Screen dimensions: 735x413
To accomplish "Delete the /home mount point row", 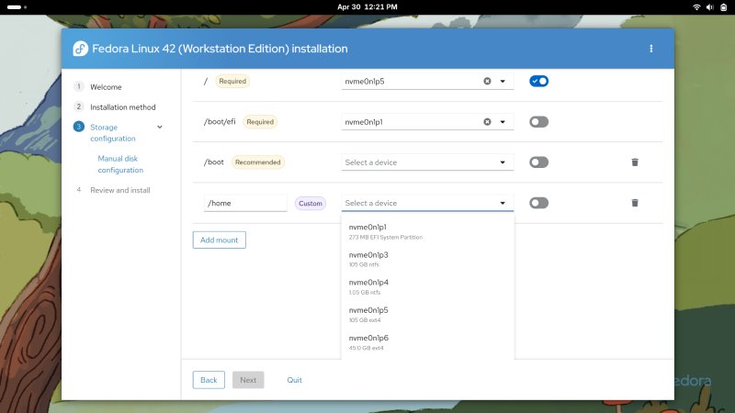I will pos(634,203).
